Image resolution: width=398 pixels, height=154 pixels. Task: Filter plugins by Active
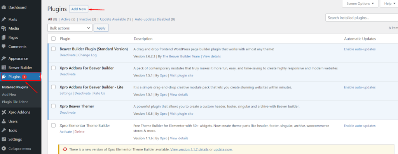coord(66,19)
